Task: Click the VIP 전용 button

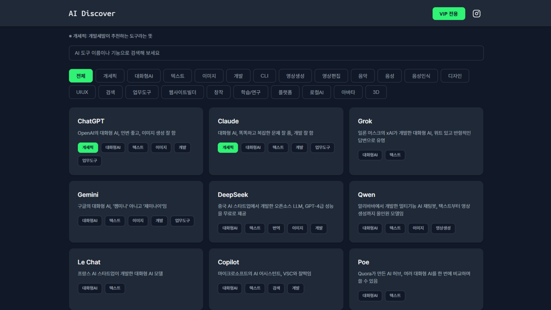Action: click(x=449, y=13)
